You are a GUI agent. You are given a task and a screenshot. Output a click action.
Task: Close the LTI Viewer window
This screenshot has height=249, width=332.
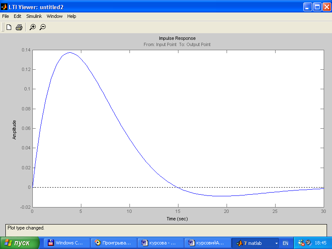[327, 7]
